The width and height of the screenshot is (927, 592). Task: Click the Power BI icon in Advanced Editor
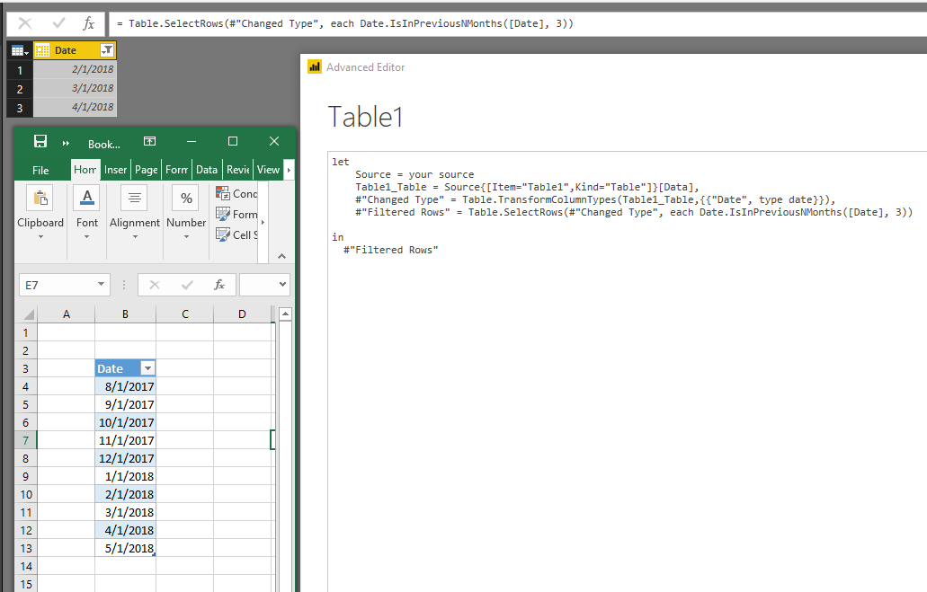click(x=315, y=66)
